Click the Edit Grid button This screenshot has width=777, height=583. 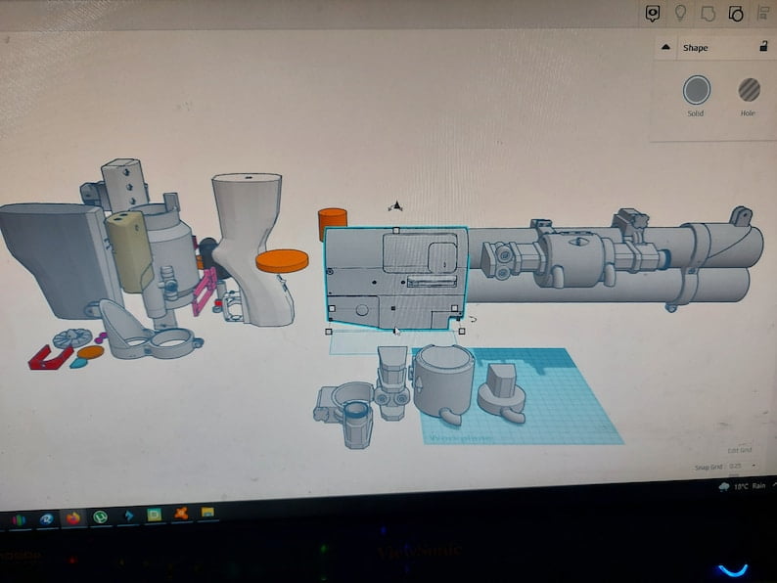pos(740,450)
